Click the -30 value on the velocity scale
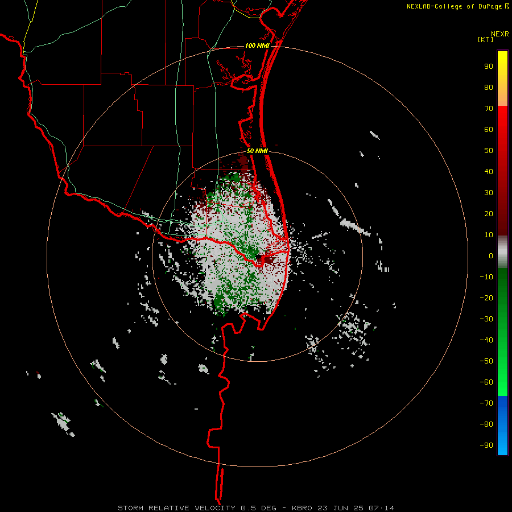The image size is (512, 512). pyautogui.click(x=486, y=319)
